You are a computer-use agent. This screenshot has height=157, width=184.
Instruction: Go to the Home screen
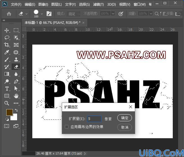point(9,14)
